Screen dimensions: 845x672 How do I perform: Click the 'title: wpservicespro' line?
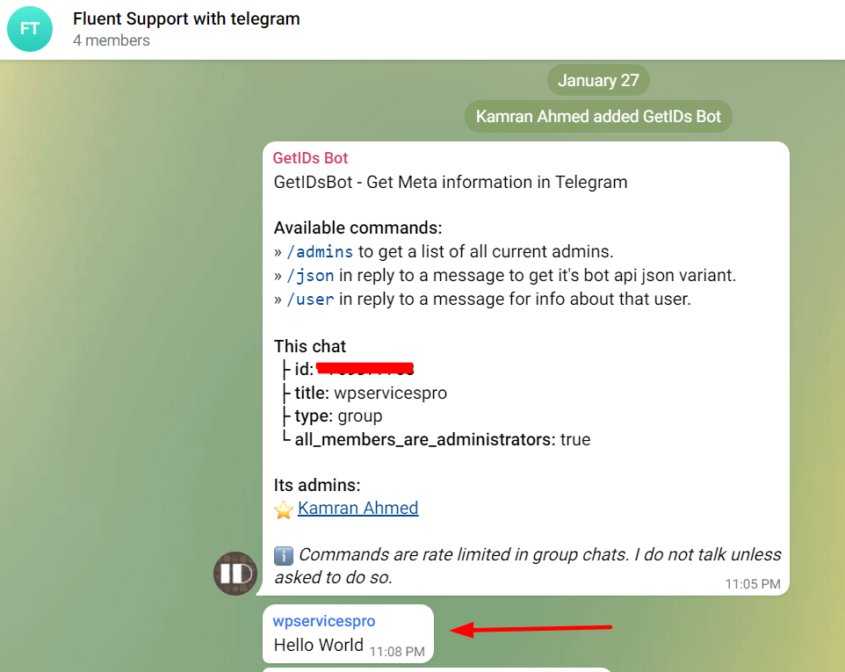tap(365, 394)
